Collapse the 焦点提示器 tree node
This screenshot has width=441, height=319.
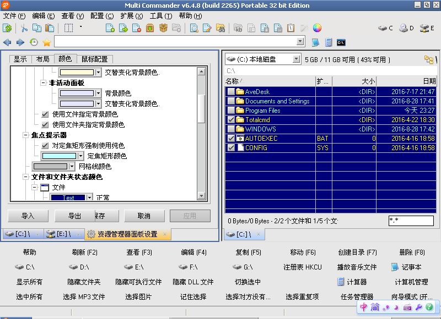pyautogui.click(x=25, y=135)
